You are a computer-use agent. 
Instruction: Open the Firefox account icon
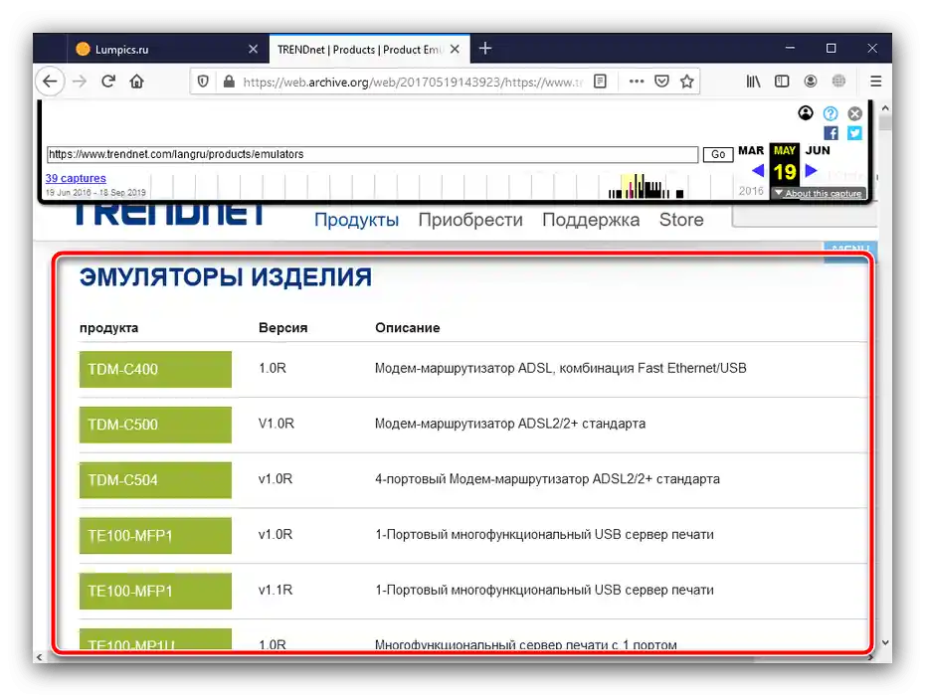[x=811, y=82]
